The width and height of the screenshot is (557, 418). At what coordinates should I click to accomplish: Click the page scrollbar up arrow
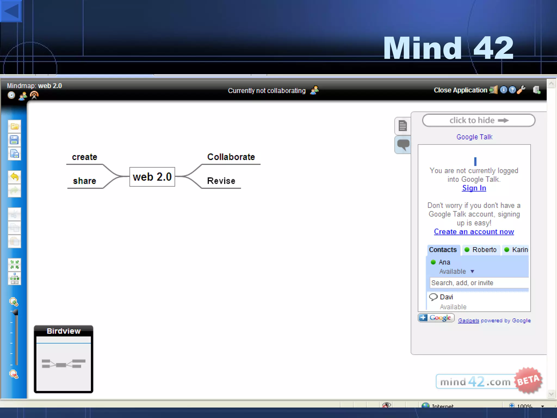point(551,83)
